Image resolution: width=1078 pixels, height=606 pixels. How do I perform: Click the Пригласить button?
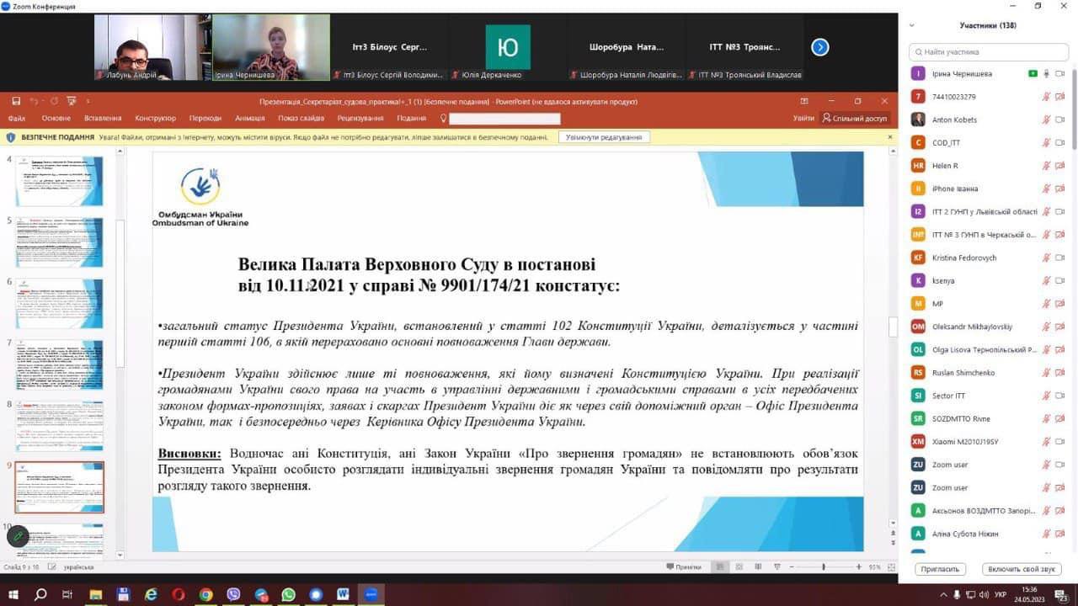[940, 569]
